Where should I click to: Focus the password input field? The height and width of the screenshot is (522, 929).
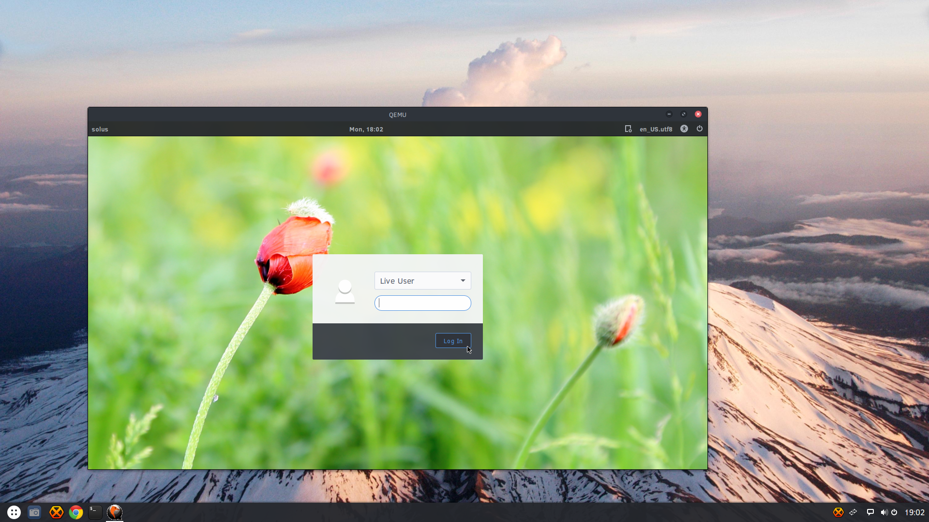422,303
